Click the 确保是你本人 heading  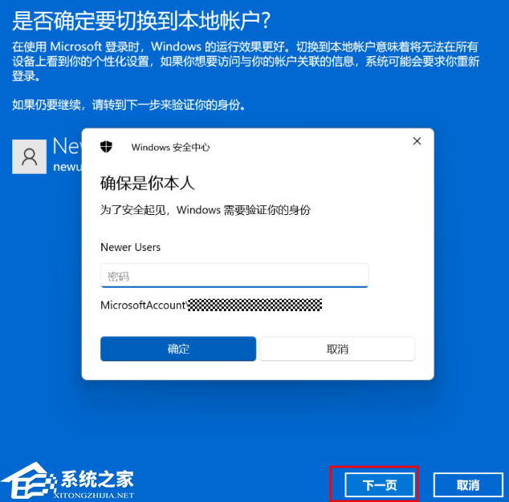pos(148,183)
